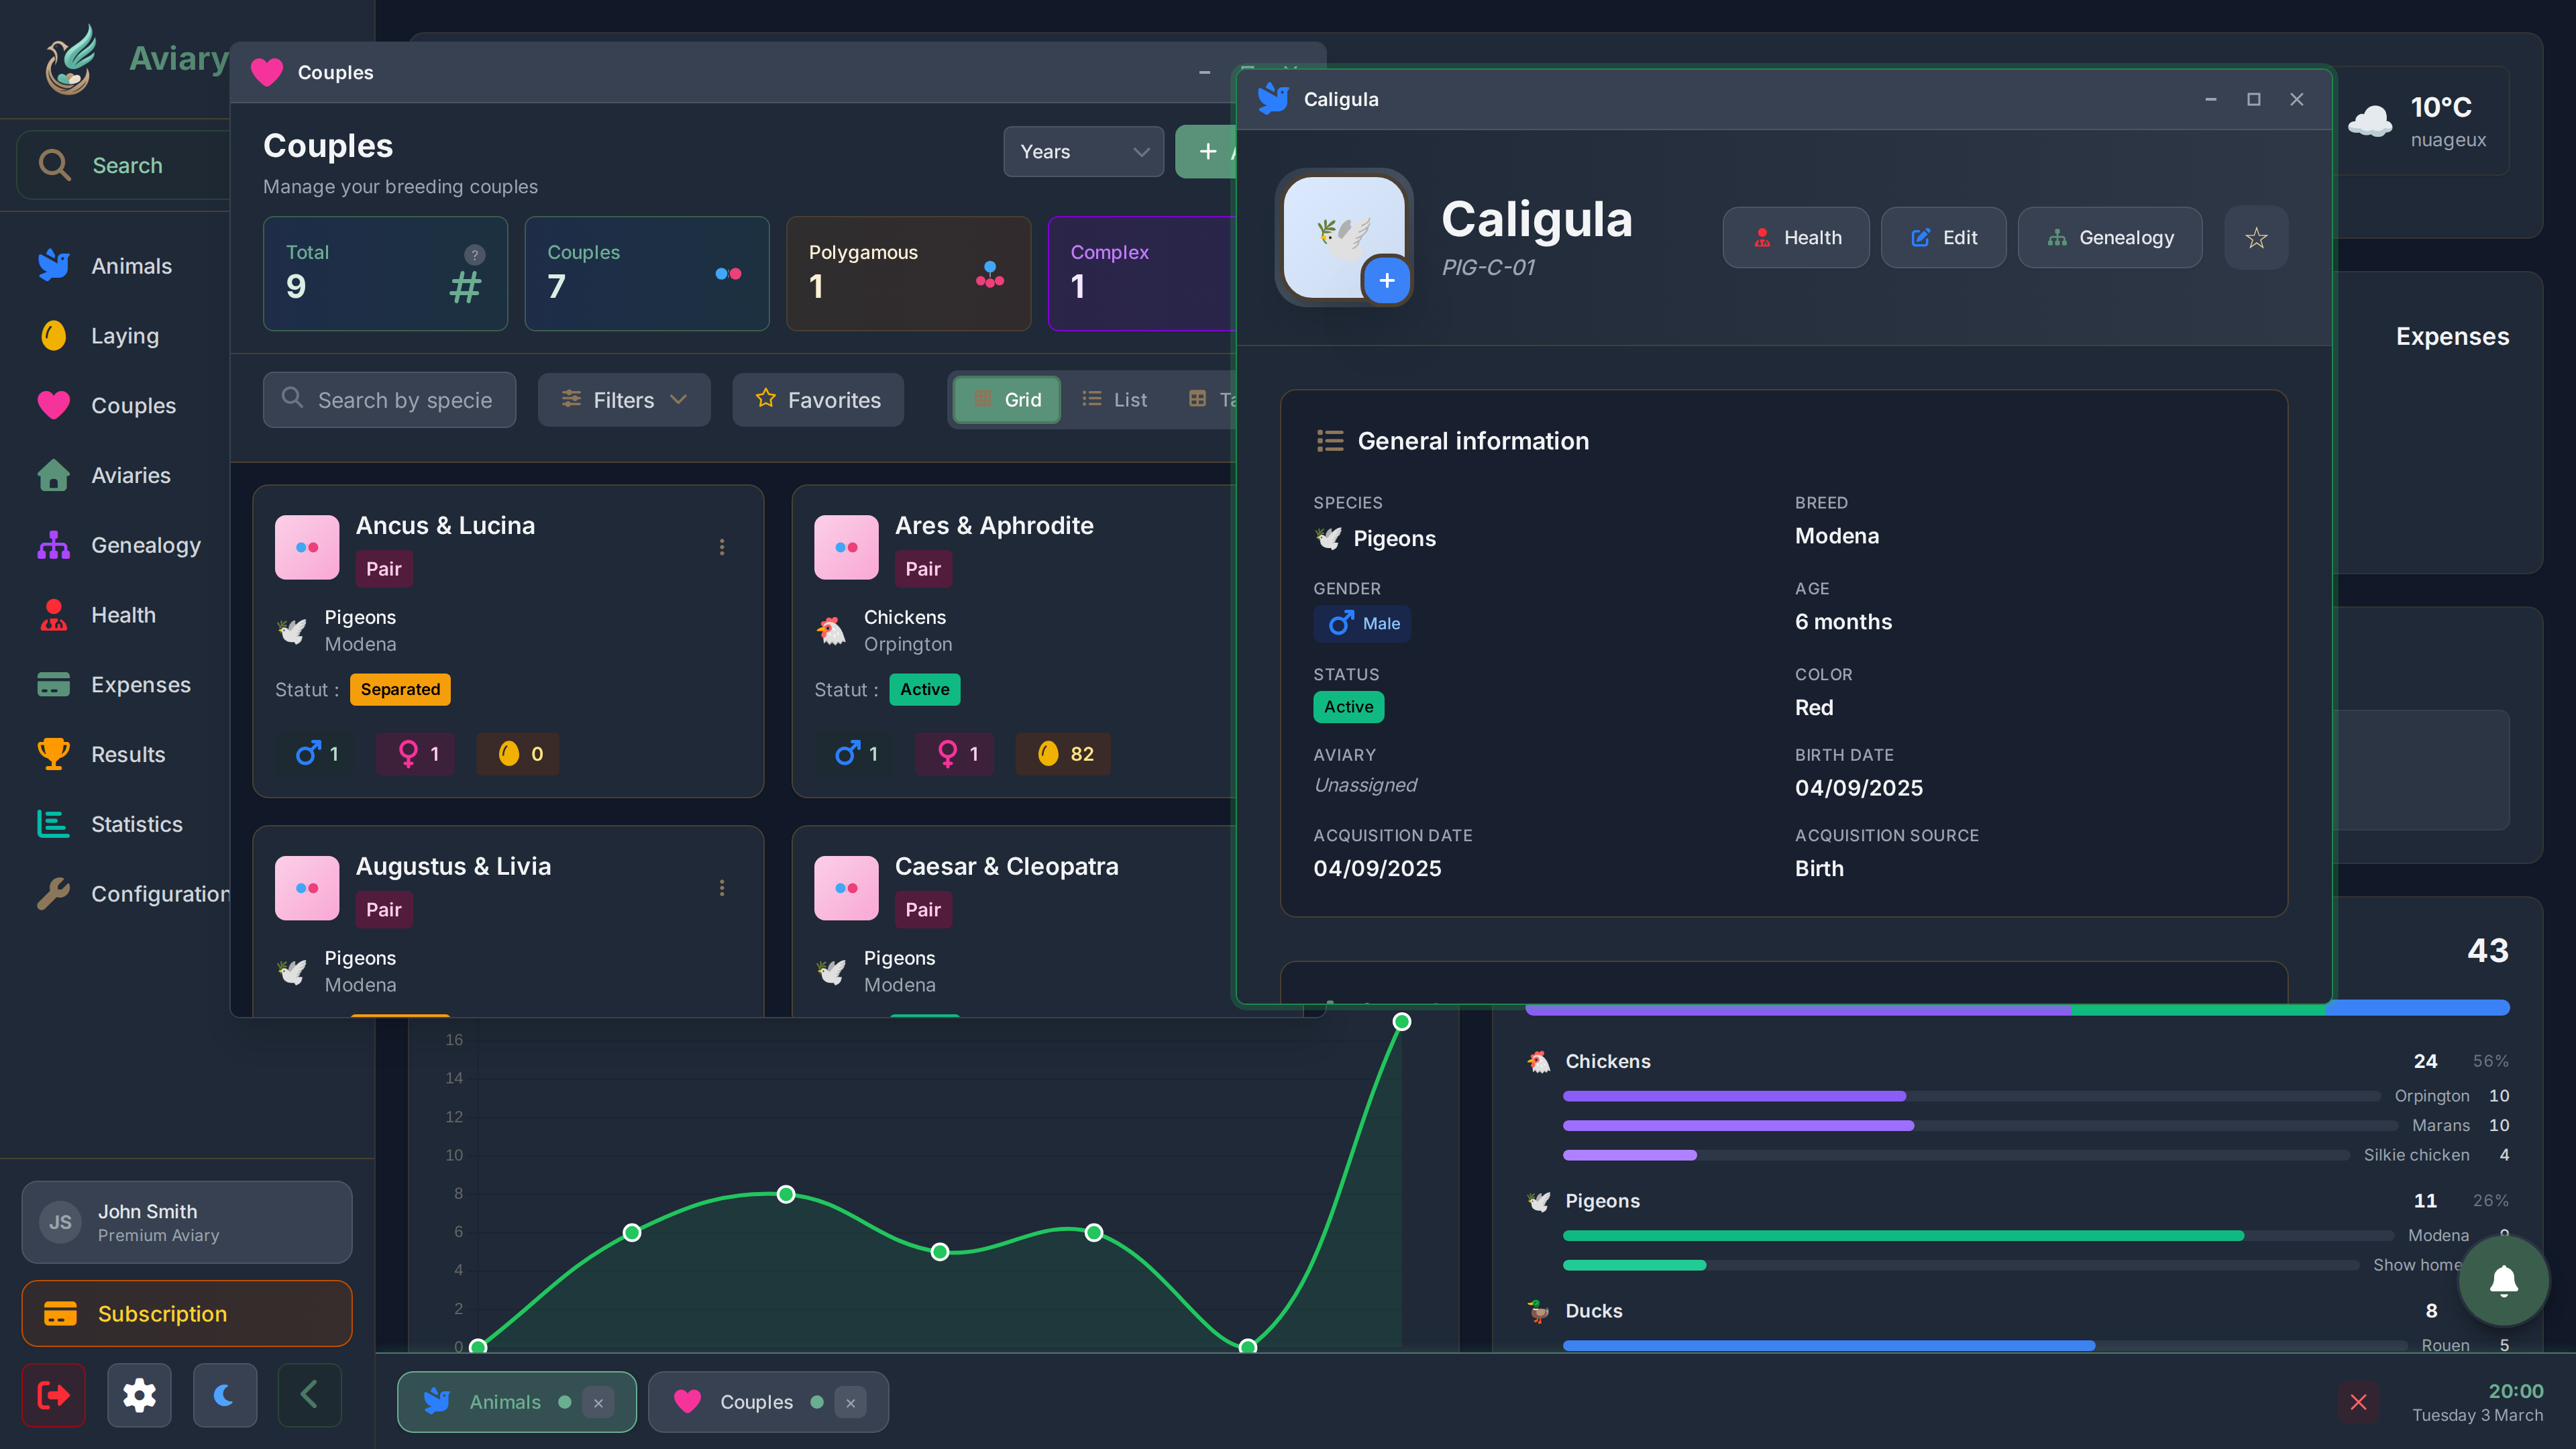Switch to List view

[1114, 400]
